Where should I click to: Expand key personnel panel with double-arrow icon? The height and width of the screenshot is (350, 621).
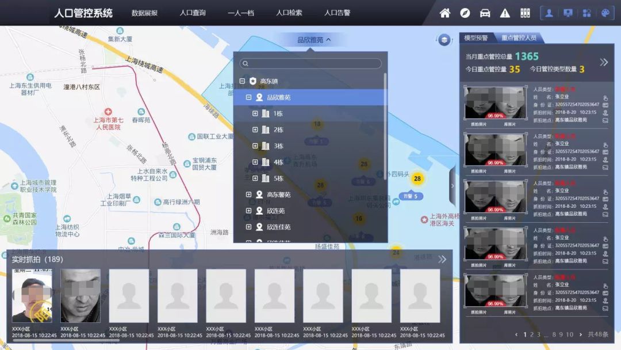604,62
